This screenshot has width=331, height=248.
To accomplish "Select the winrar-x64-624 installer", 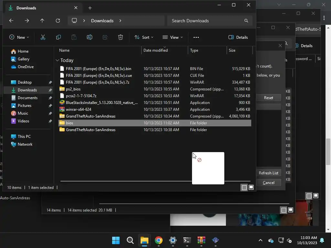I will point(155,109).
